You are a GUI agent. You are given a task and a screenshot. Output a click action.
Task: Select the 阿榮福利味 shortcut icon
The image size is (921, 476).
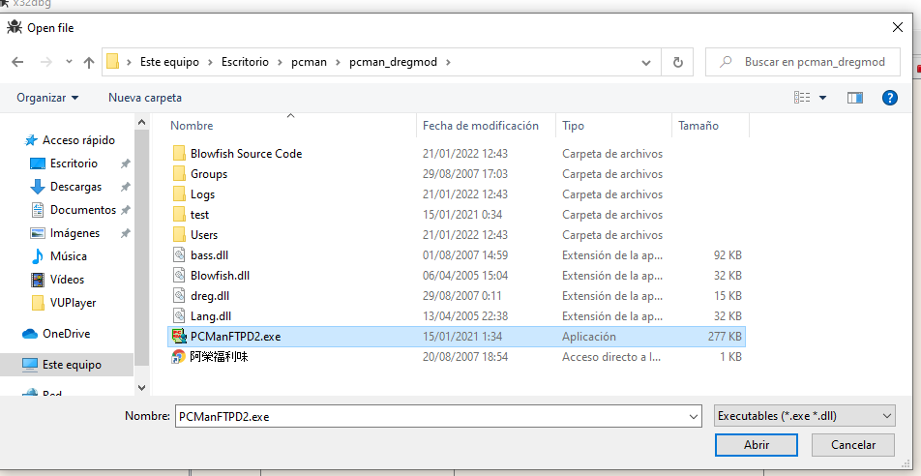(x=179, y=357)
